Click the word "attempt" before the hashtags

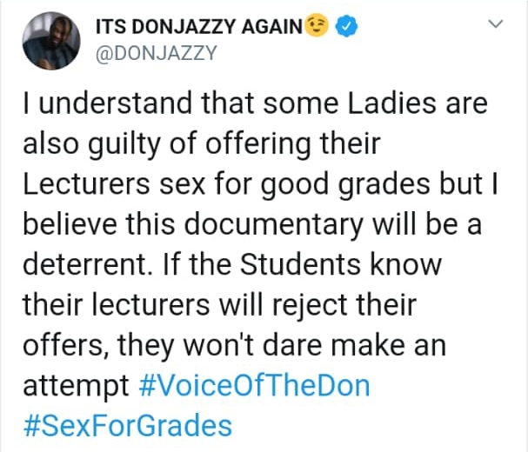(x=75, y=386)
